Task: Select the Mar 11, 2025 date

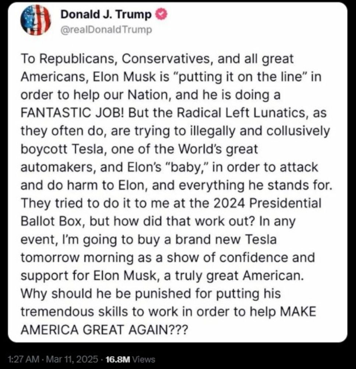Action: pos(72,359)
